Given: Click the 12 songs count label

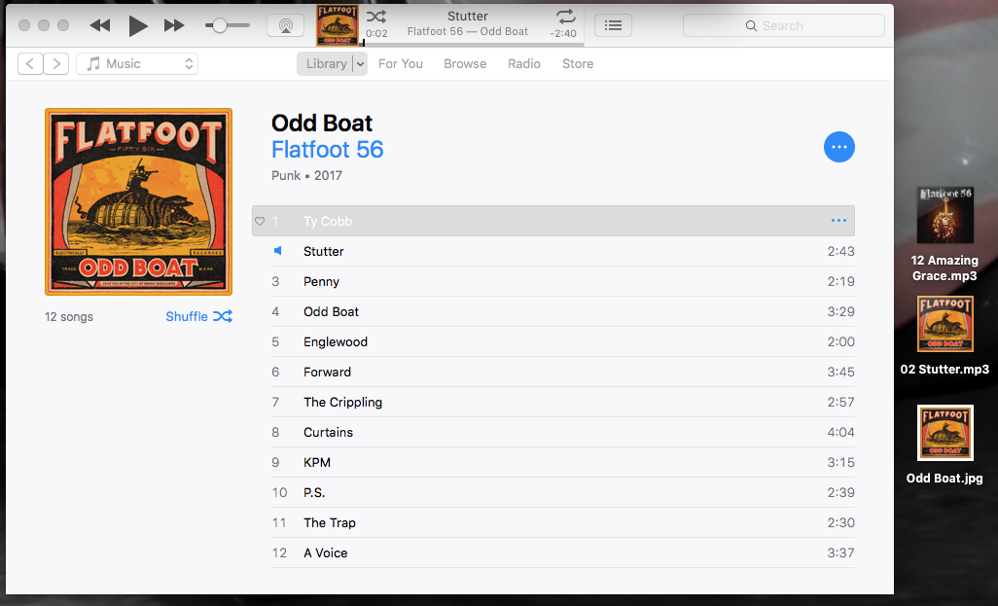Looking at the screenshot, I should pos(69,317).
